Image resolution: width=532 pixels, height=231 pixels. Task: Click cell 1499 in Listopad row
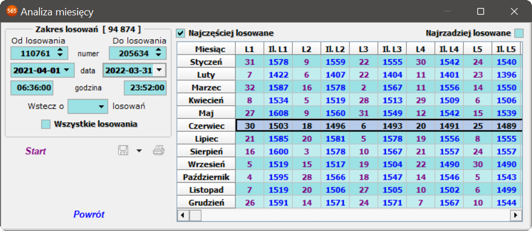click(506, 190)
